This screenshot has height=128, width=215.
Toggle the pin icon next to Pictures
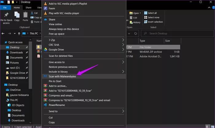27,63
